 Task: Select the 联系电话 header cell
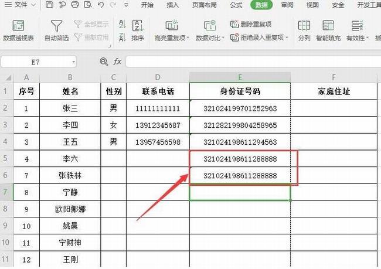click(x=158, y=91)
